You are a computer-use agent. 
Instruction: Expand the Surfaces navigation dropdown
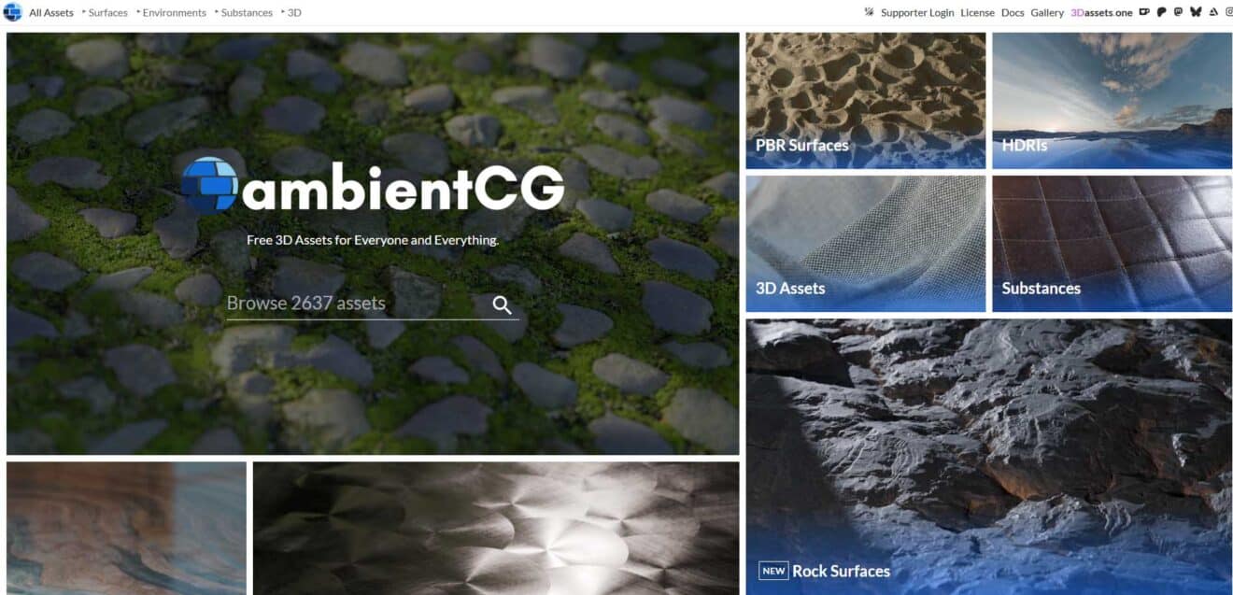(105, 13)
